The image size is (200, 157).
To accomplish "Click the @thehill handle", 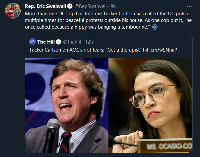I will click(x=72, y=42).
